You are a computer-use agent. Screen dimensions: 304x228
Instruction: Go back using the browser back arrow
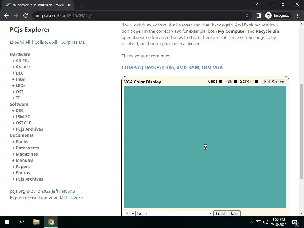coord(7,15)
